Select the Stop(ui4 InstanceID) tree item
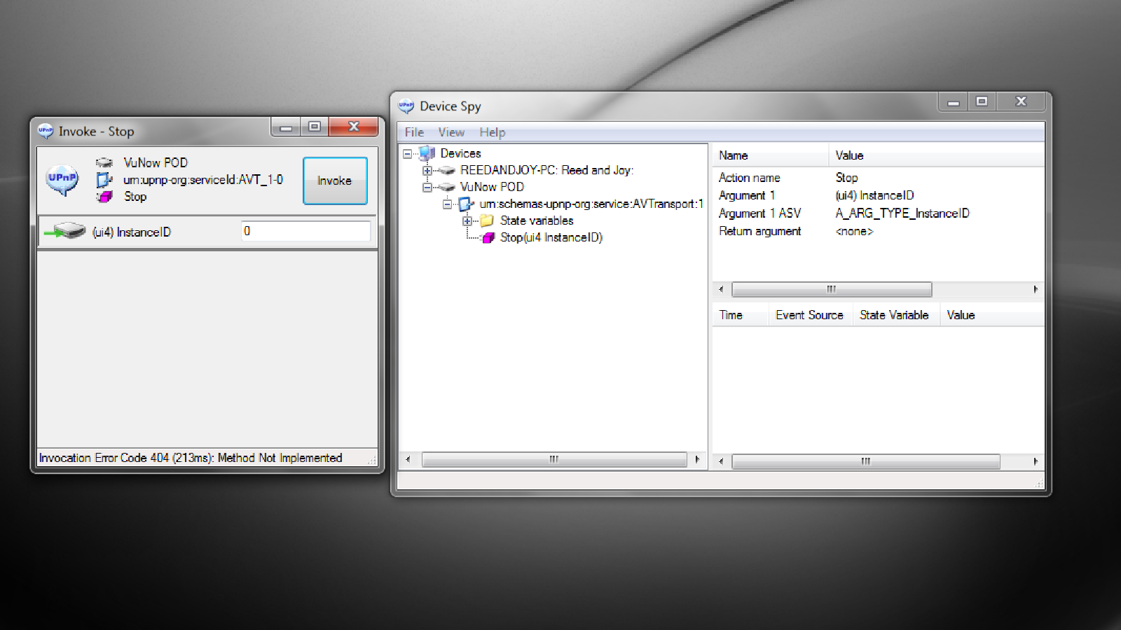This screenshot has width=1121, height=630. coord(551,238)
